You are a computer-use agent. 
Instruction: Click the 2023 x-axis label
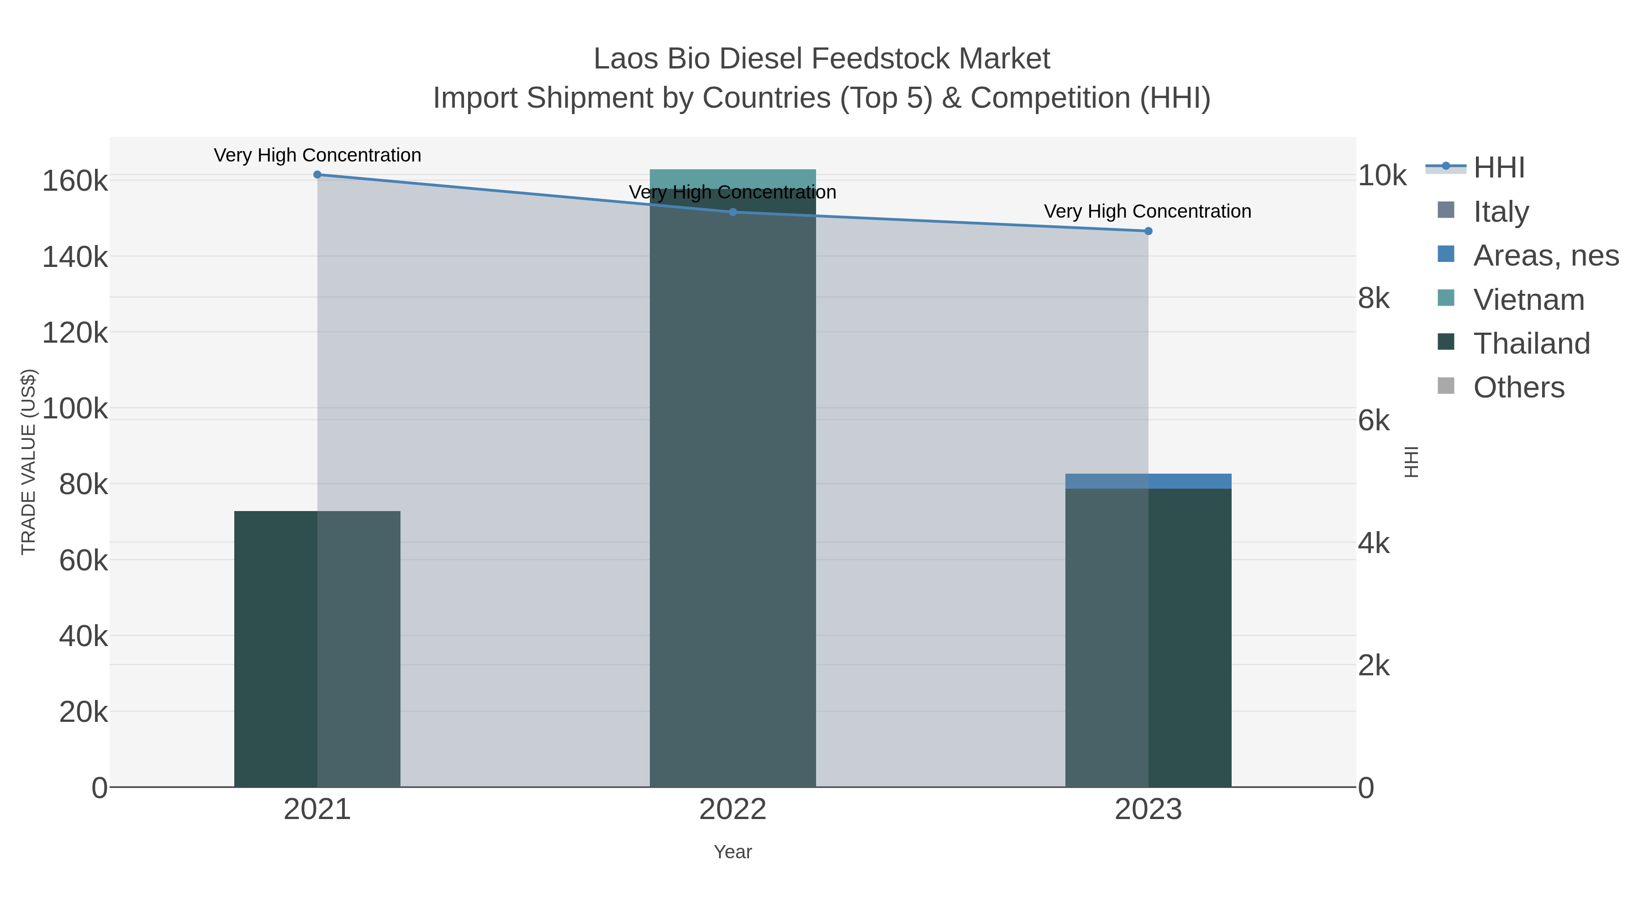click(x=1148, y=810)
